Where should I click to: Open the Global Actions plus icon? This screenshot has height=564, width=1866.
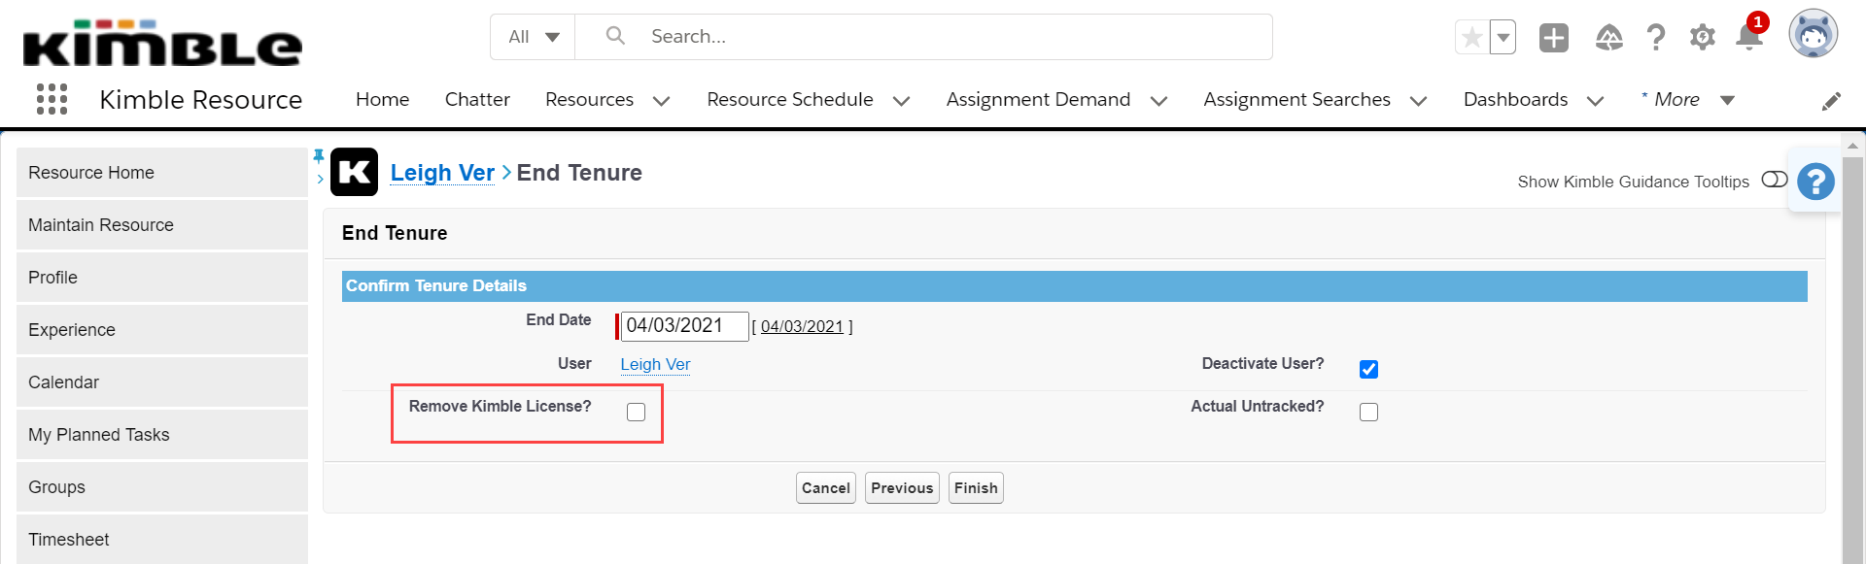pyautogui.click(x=1554, y=38)
